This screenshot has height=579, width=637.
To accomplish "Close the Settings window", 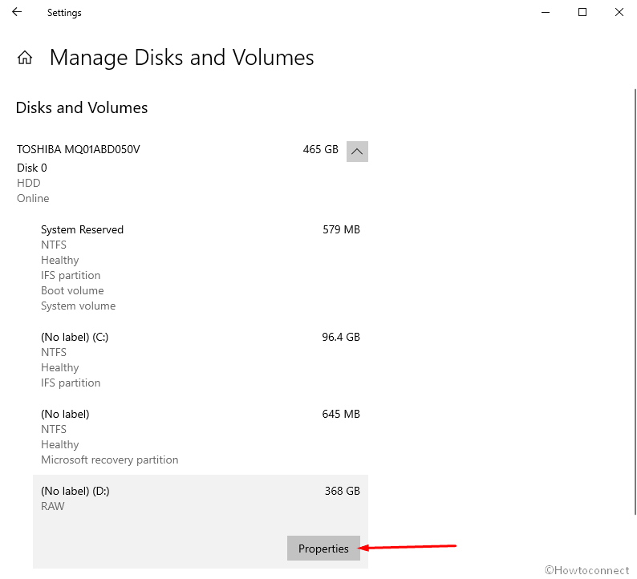I will pos(619,12).
